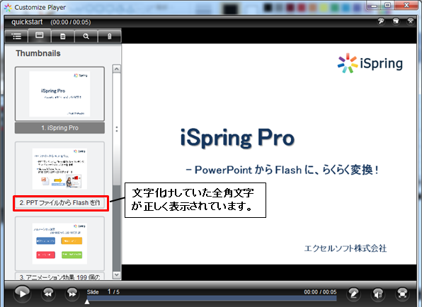
Task: Click the blue playback progress bar
Action: [x=212, y=299]
